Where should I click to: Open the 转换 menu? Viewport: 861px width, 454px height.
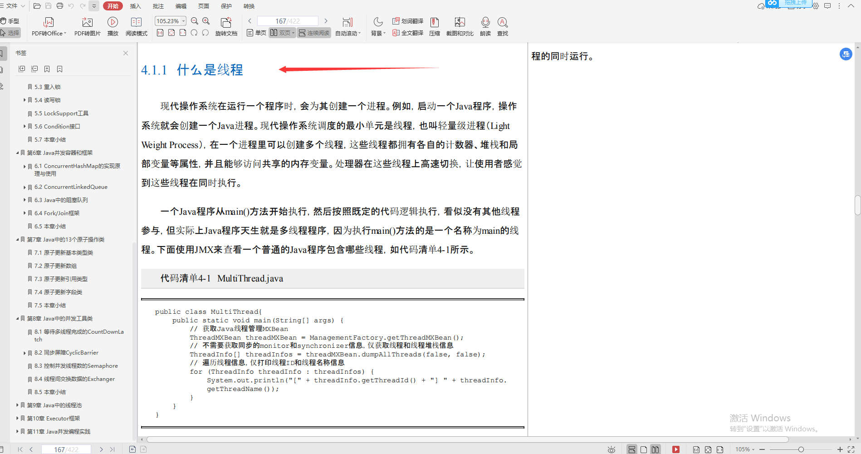coord(249,6)
